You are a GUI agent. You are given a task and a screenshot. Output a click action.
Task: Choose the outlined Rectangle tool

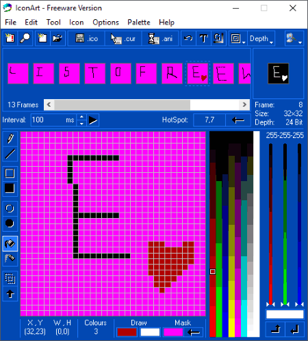(10, 174)
